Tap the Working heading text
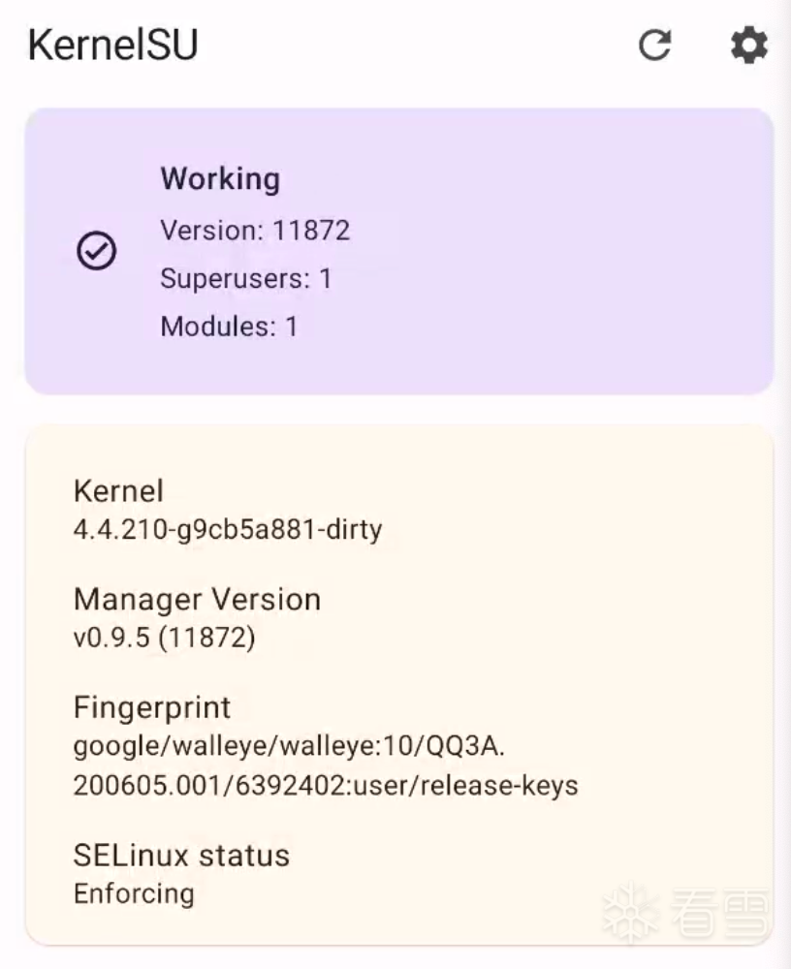 [221, 178]
